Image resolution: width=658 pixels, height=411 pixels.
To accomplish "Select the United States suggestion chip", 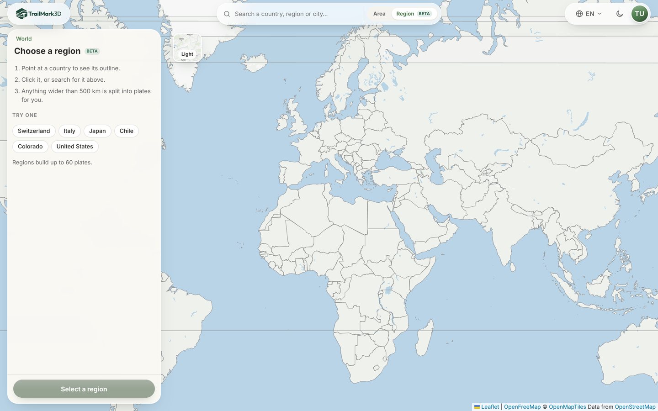I will pyautogui.click(x=75, y=147).
